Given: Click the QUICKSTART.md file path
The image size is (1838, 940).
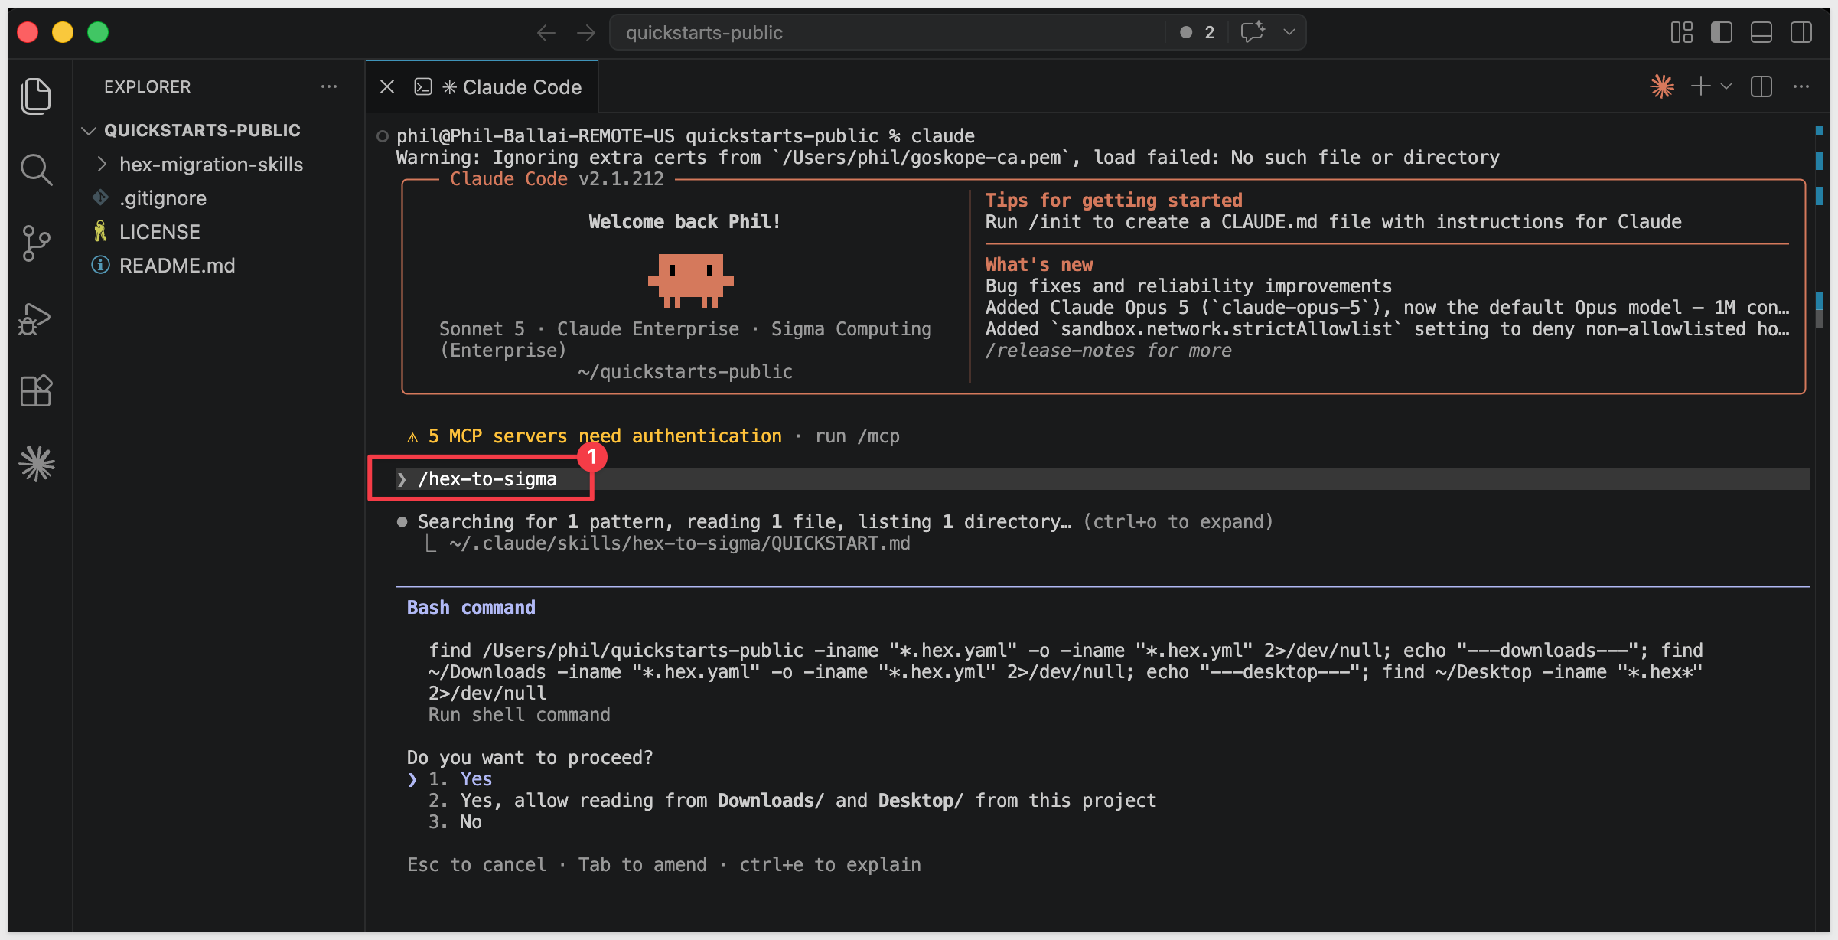Looking at the screenshot, I should tap(679, 543).
